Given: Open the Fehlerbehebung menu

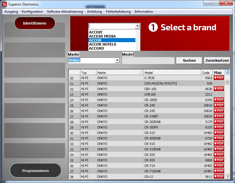Looking at the screenshot, I should tap(118, 12).
